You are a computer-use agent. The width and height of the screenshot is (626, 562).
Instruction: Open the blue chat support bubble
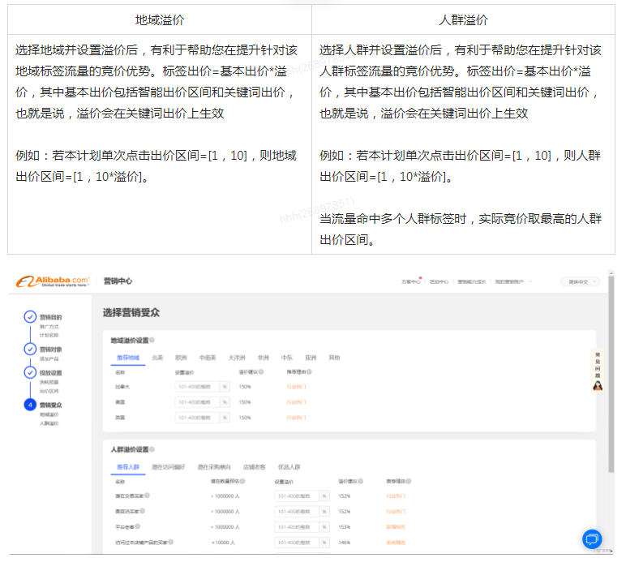[x=592, y=538]
